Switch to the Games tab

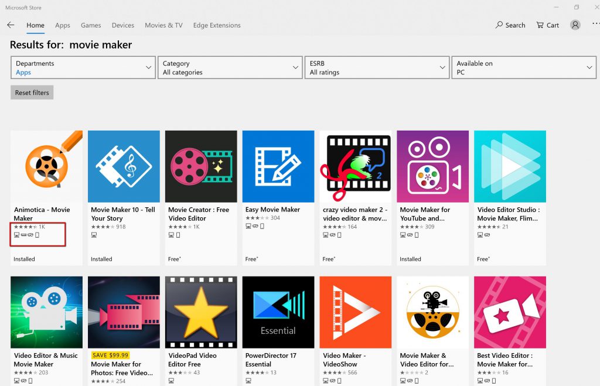[x=91, y=25]
